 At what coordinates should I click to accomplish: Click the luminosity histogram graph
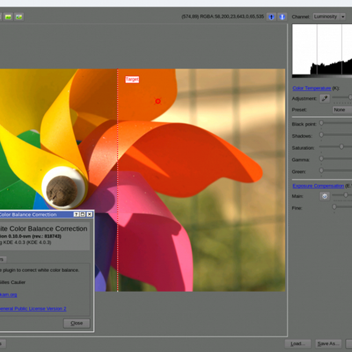(x=322, y=49)
